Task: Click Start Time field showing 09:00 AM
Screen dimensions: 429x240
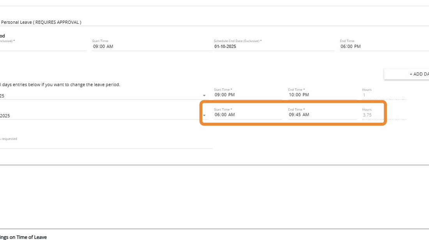Action: (152, 46)
